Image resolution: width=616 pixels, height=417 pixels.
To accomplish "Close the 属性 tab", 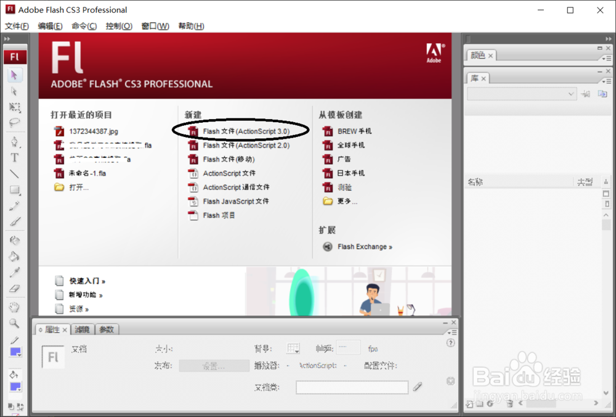I will (65, 329).
